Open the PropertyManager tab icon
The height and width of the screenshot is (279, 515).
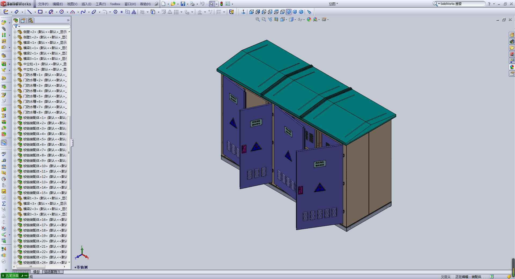coord(23,20)
